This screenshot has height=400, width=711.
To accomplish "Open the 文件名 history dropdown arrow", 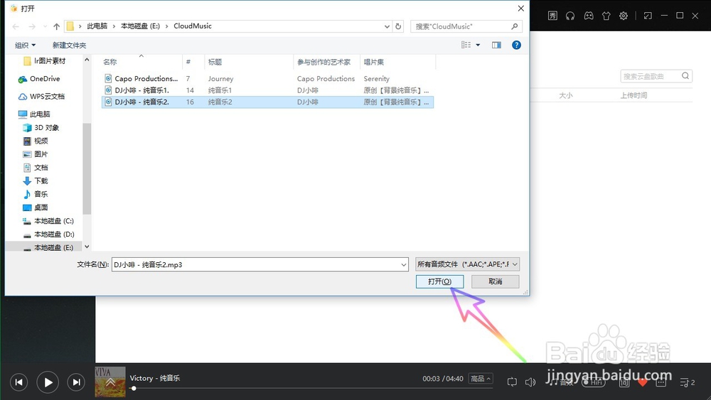I will (x=403, y=264).
